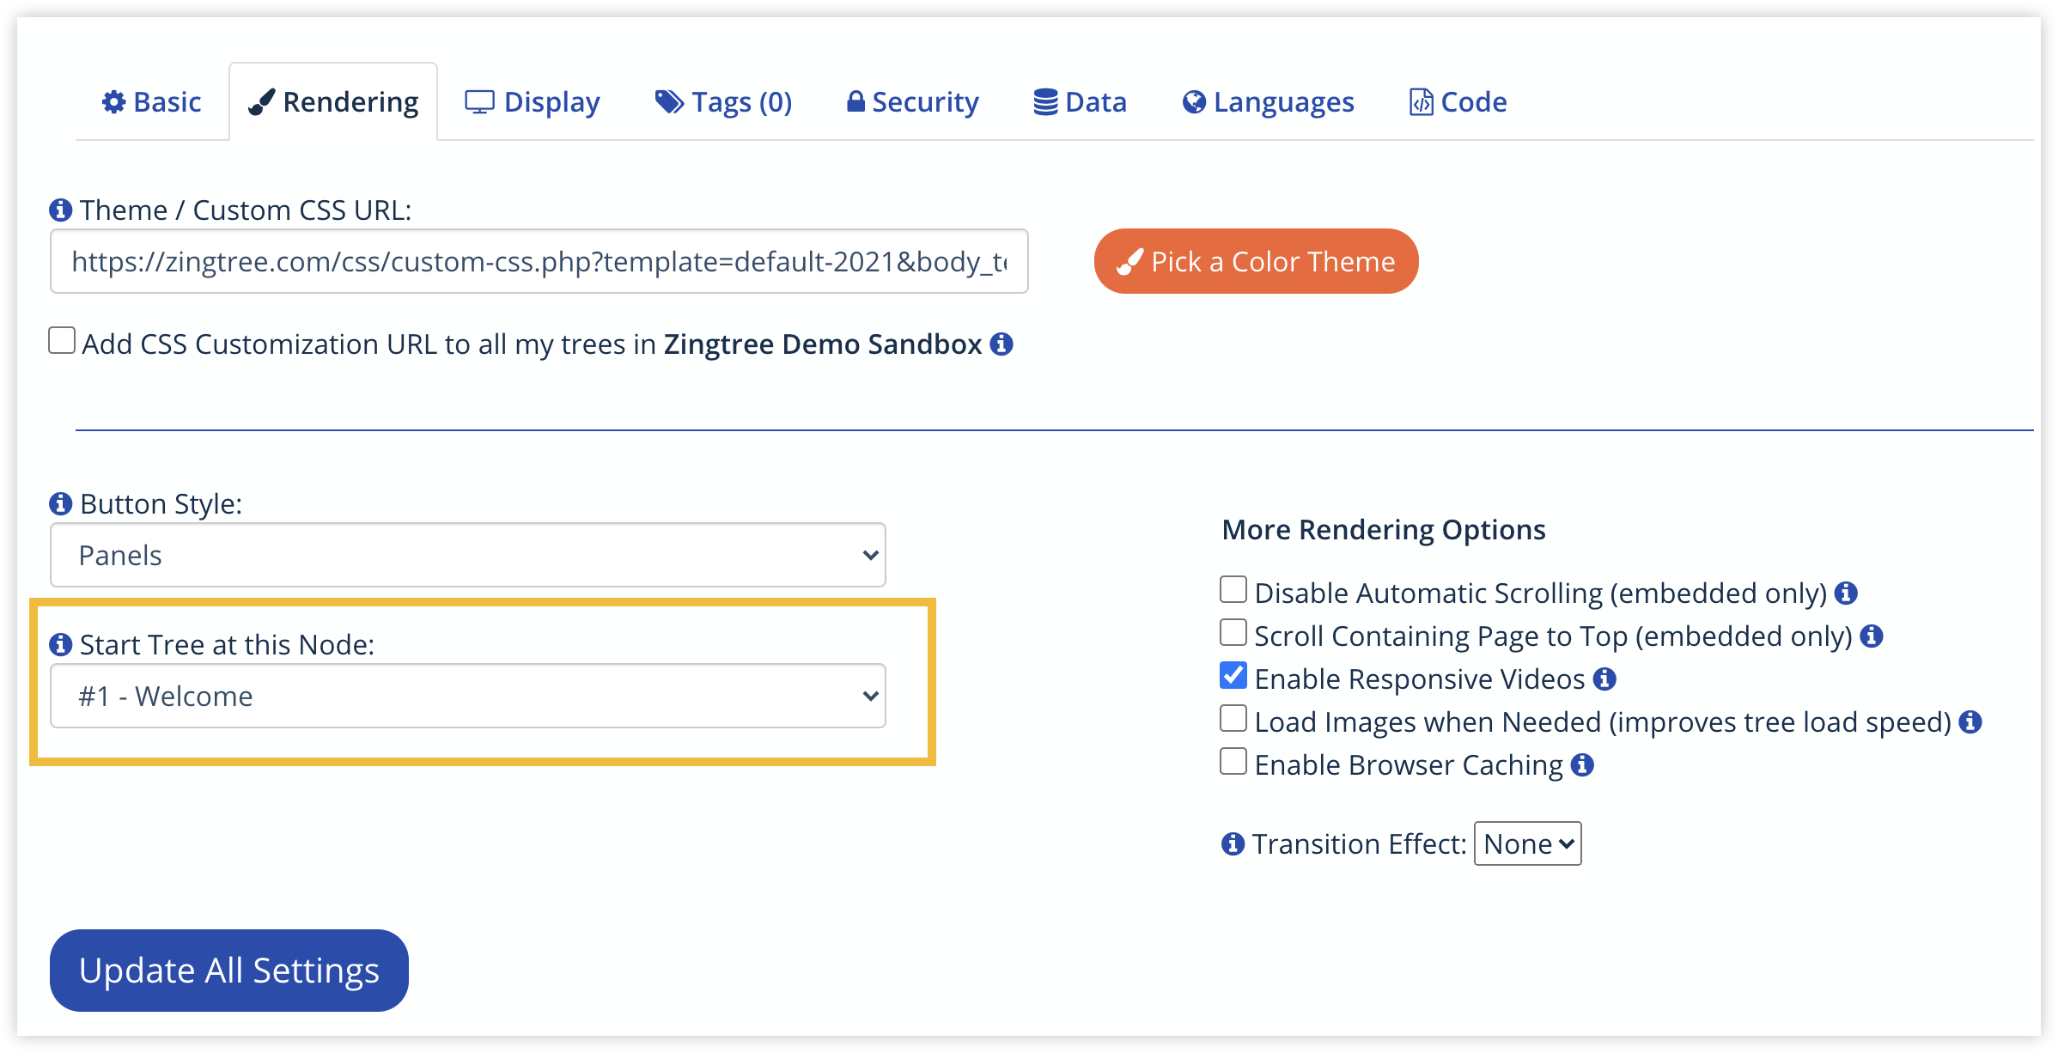Click the monitor icon next to Display
The width and height of the screenshot is (2058, 1053).
tap(479, 100)
